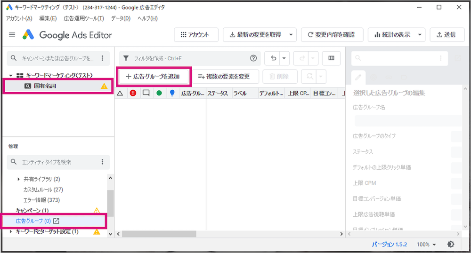Open the データ(D) menu

(x=121, y=19)
